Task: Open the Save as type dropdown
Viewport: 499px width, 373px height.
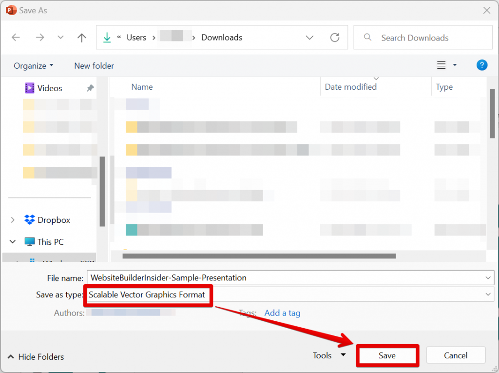Action: [487, 295]
